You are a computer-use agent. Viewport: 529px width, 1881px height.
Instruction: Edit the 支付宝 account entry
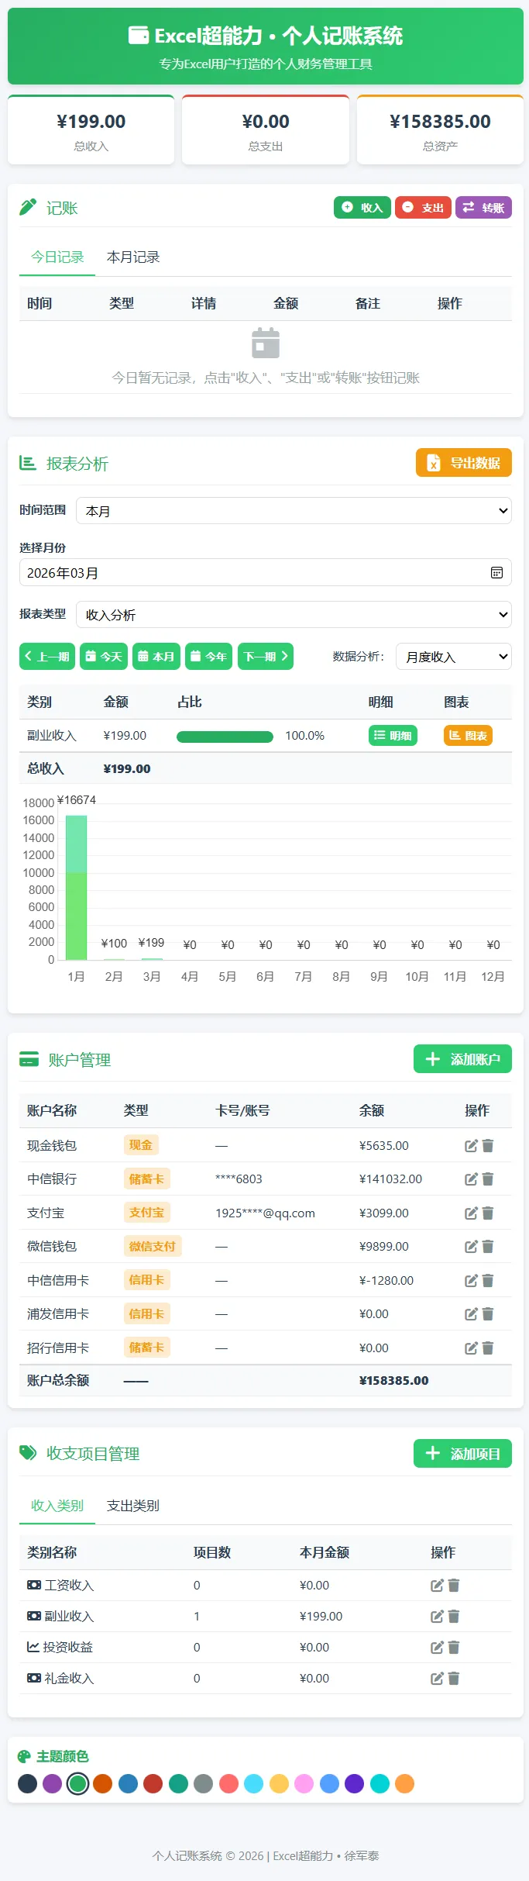coord(470,1213)
